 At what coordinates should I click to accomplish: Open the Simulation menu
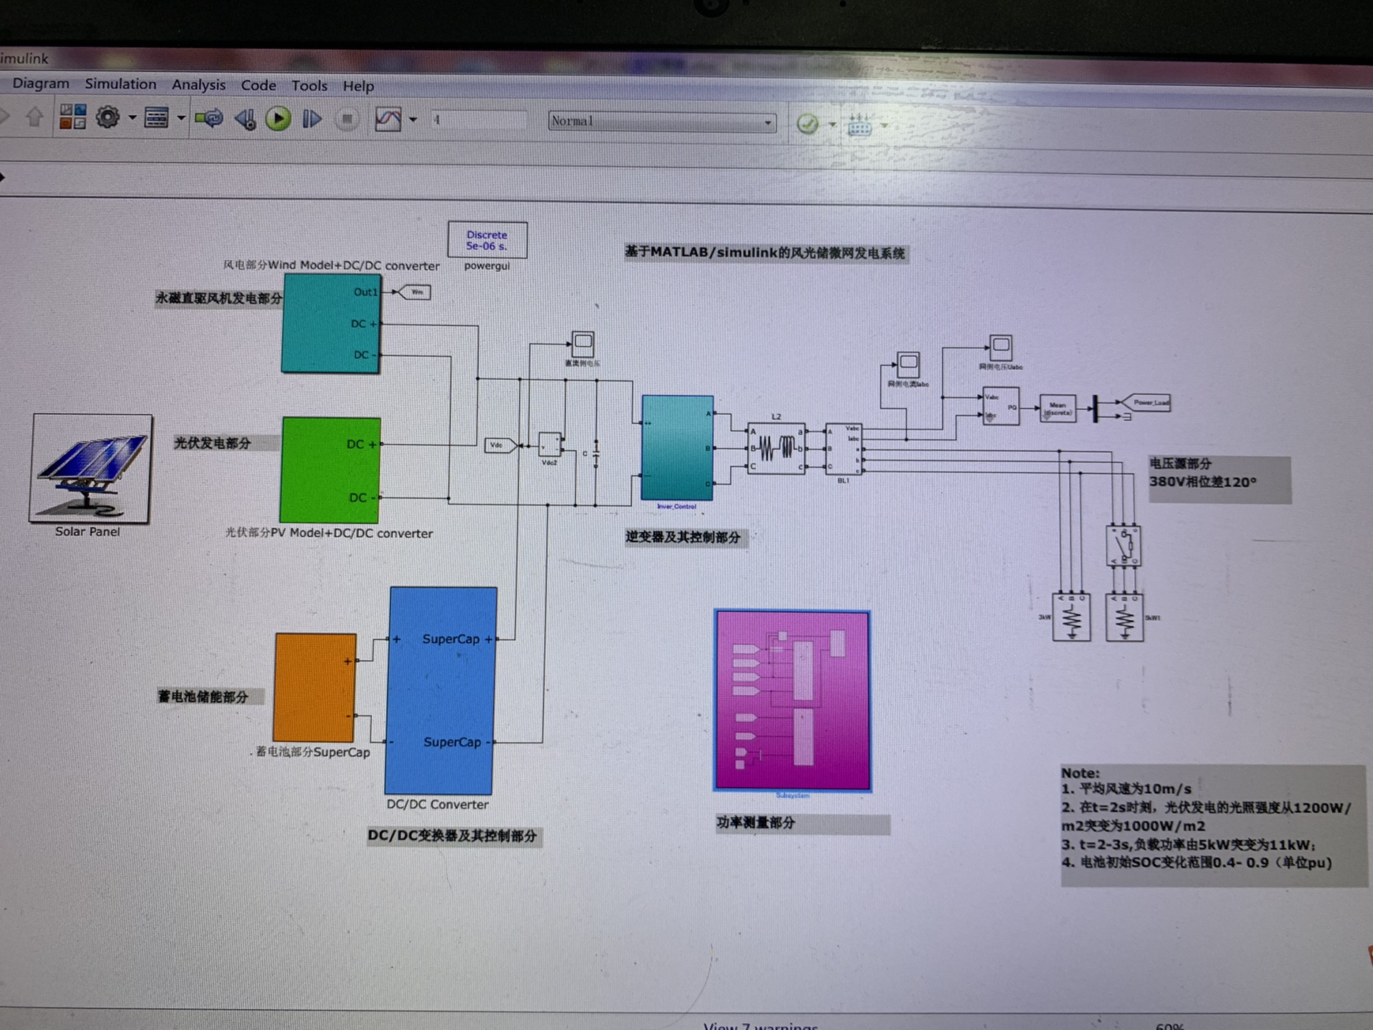point(120,84)
